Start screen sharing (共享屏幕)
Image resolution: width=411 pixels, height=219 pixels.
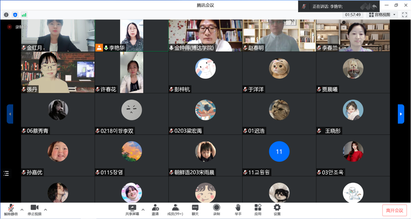(132, 209)
